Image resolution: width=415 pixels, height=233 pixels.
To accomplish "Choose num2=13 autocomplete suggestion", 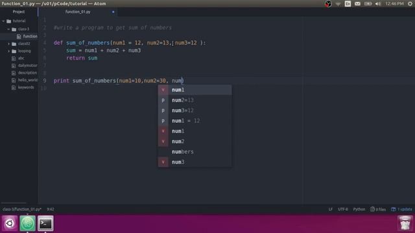I will point(195,100).
